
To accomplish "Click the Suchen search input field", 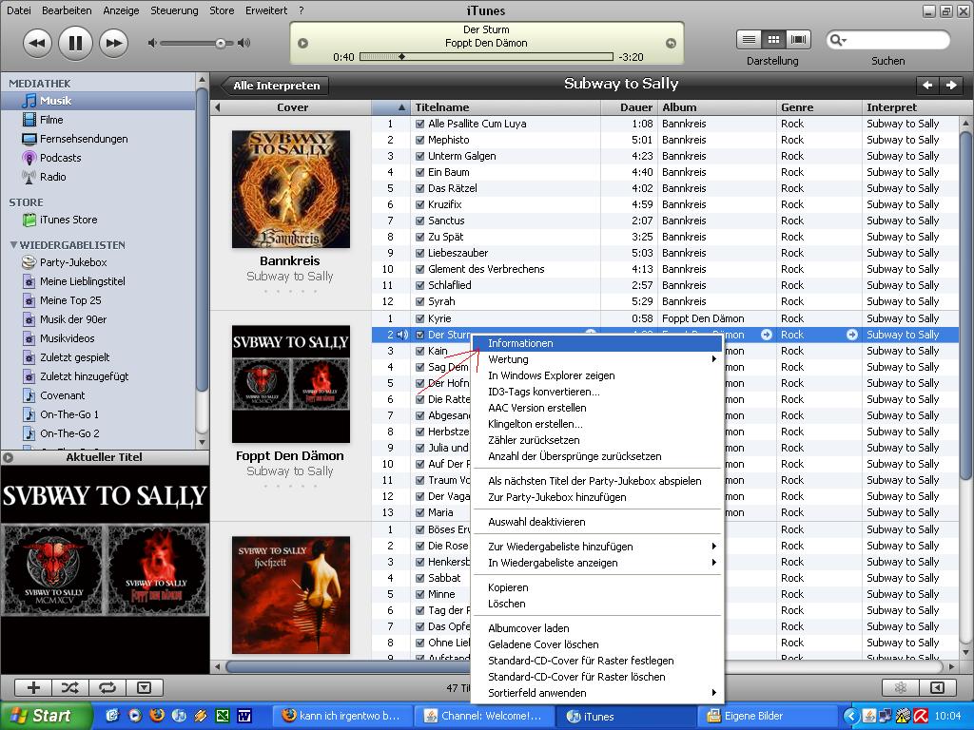I will (887, 40).
